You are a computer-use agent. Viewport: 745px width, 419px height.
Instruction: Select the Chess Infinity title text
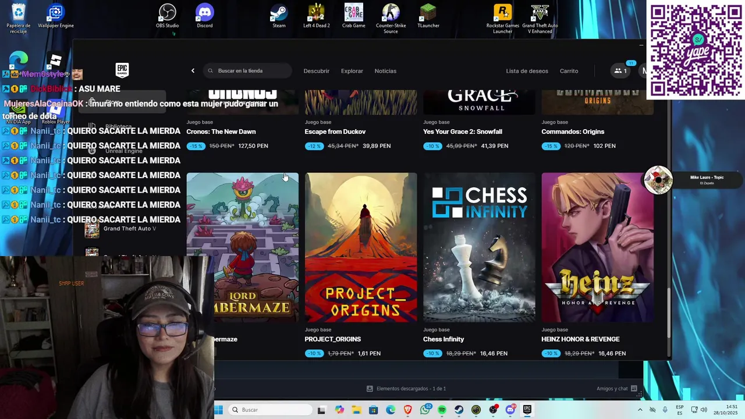pos(444,339)
